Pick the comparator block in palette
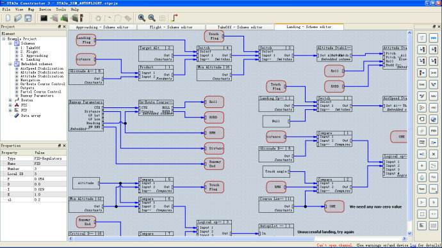Image resolution: width=442 pixels, height=248 pixels. tap(422, 202)
